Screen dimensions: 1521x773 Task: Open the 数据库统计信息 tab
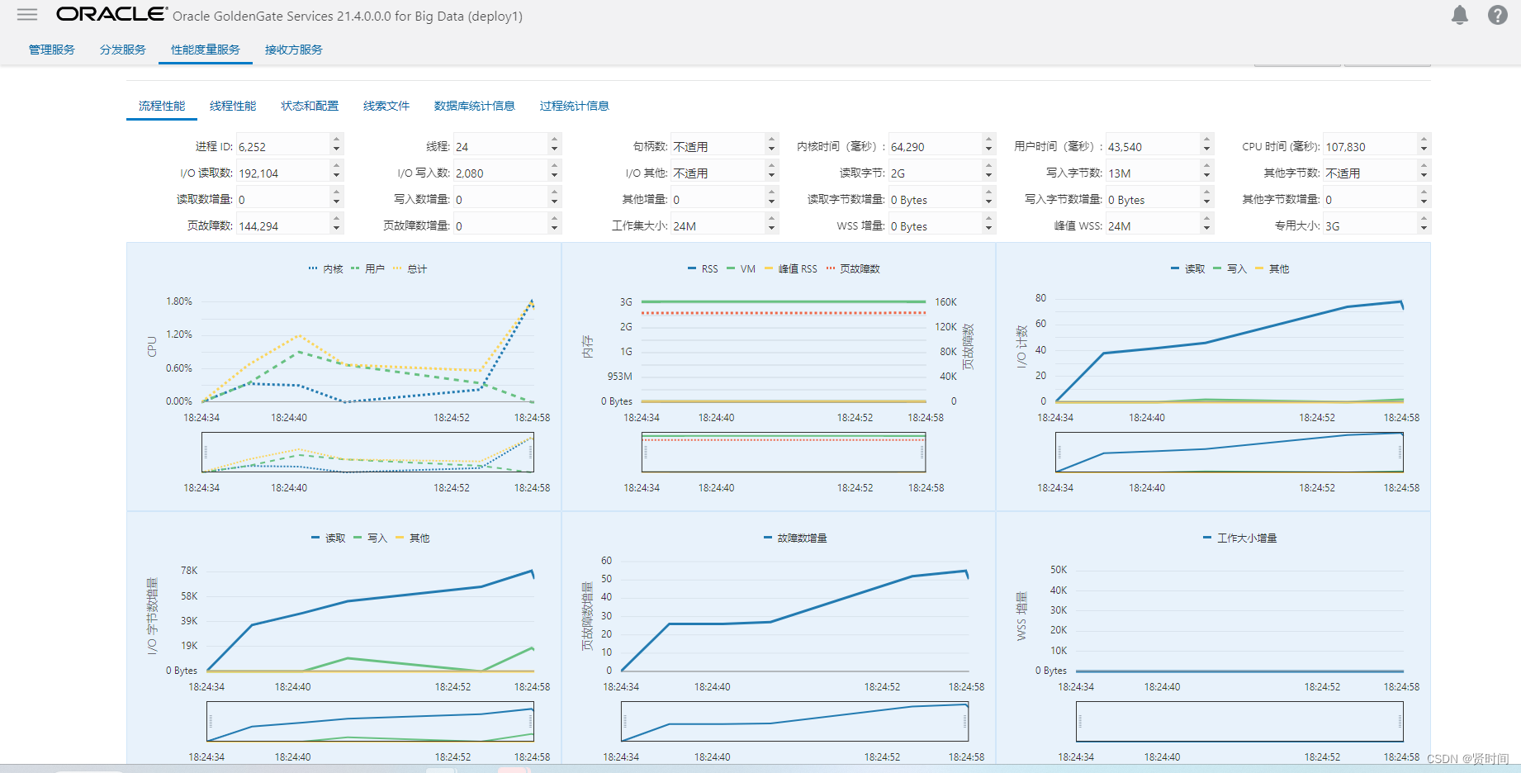coord(475,106)
